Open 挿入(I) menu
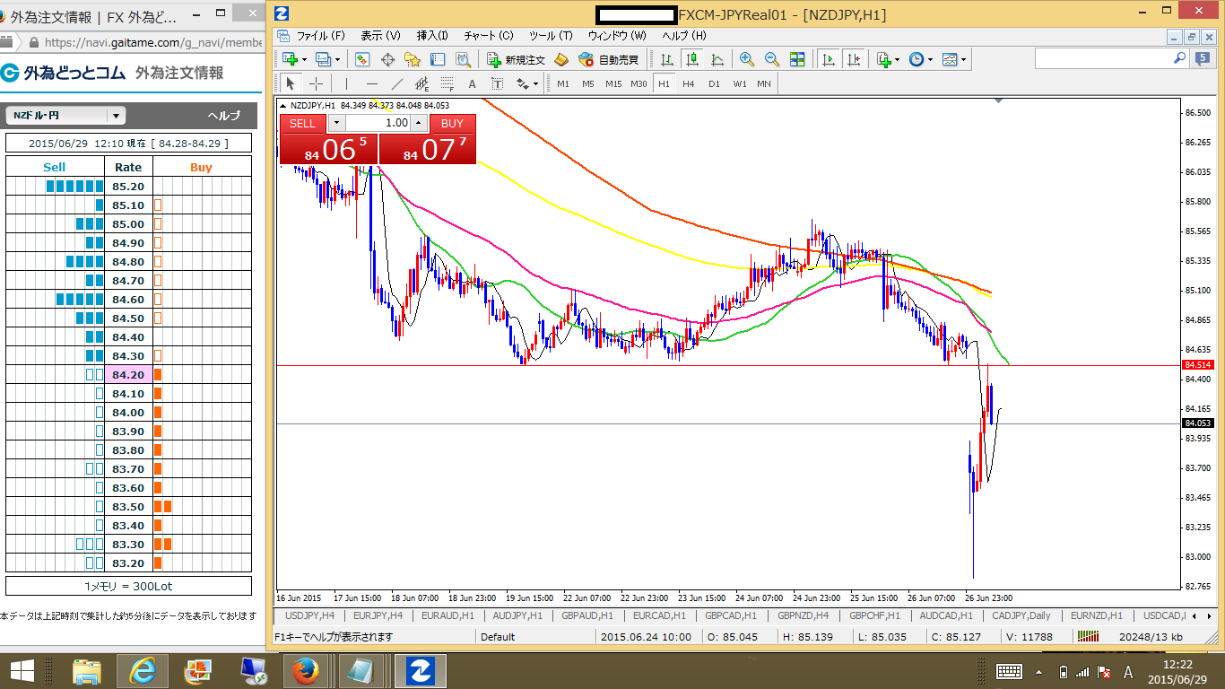 432,36
